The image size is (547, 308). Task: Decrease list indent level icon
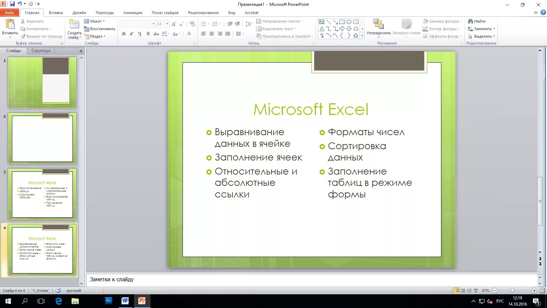pyautogui.click(x=230, y=24)
